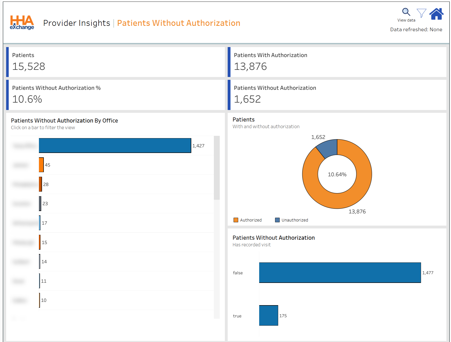Click the HHAeXchange logo
451x342 pixels.
[x=22, y=23]
